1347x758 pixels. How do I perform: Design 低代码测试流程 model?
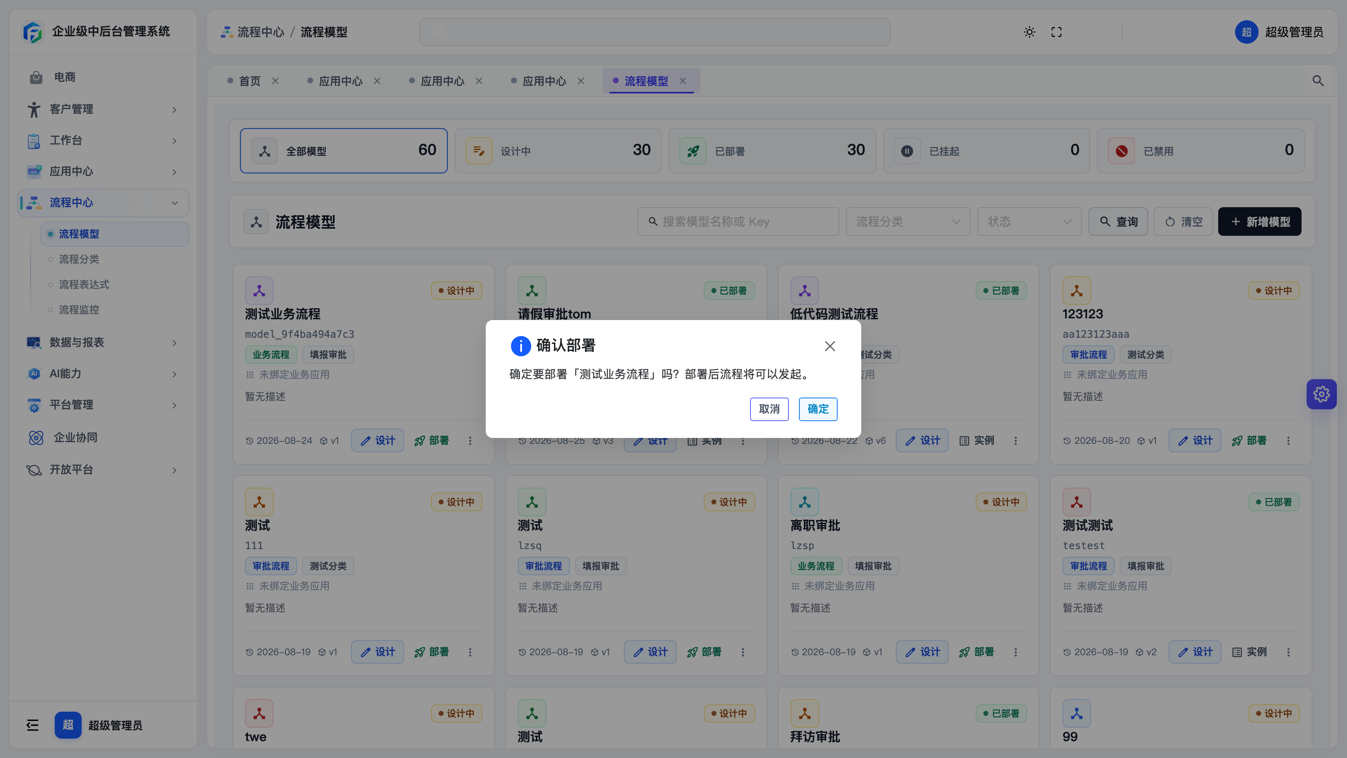(x=922, y=441)
